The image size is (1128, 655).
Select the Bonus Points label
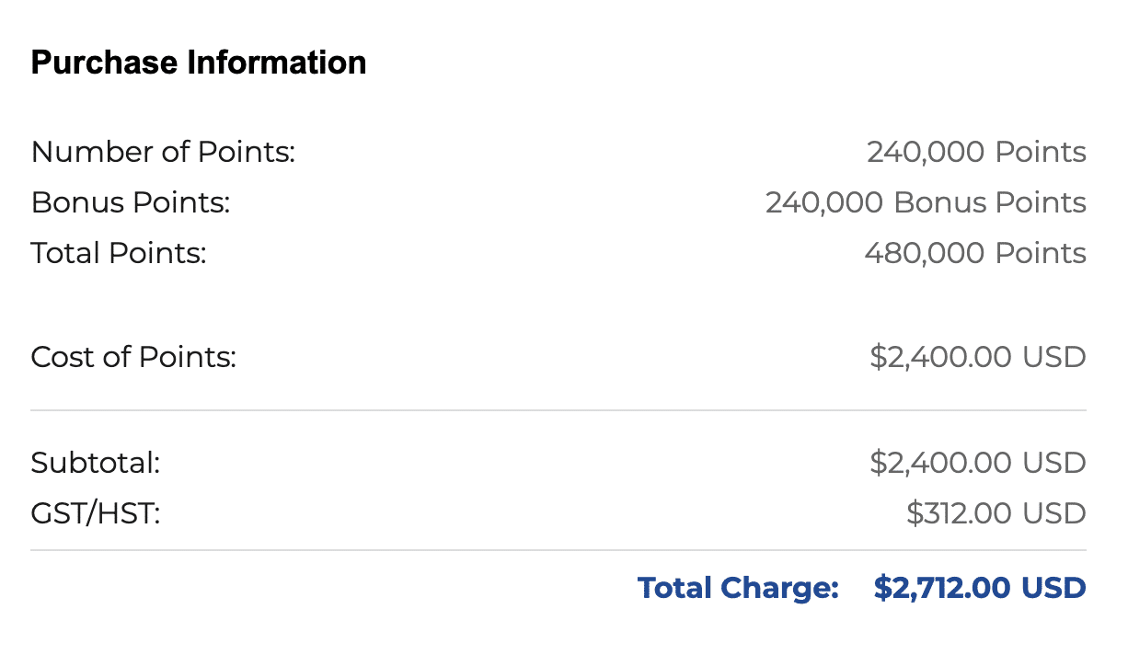130,202
